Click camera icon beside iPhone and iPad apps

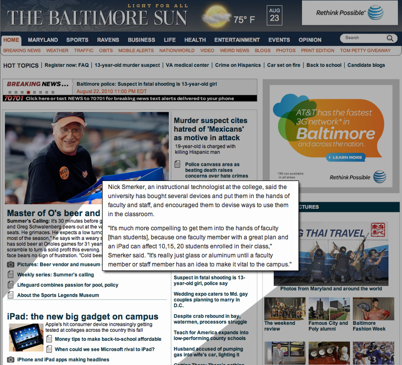click(11, 360)
